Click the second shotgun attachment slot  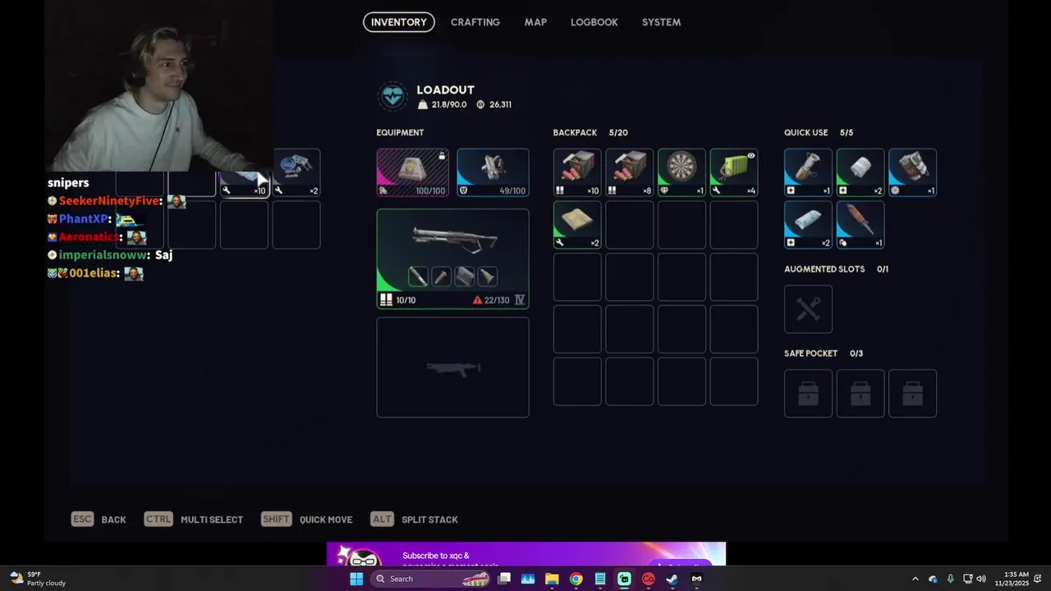441,277
